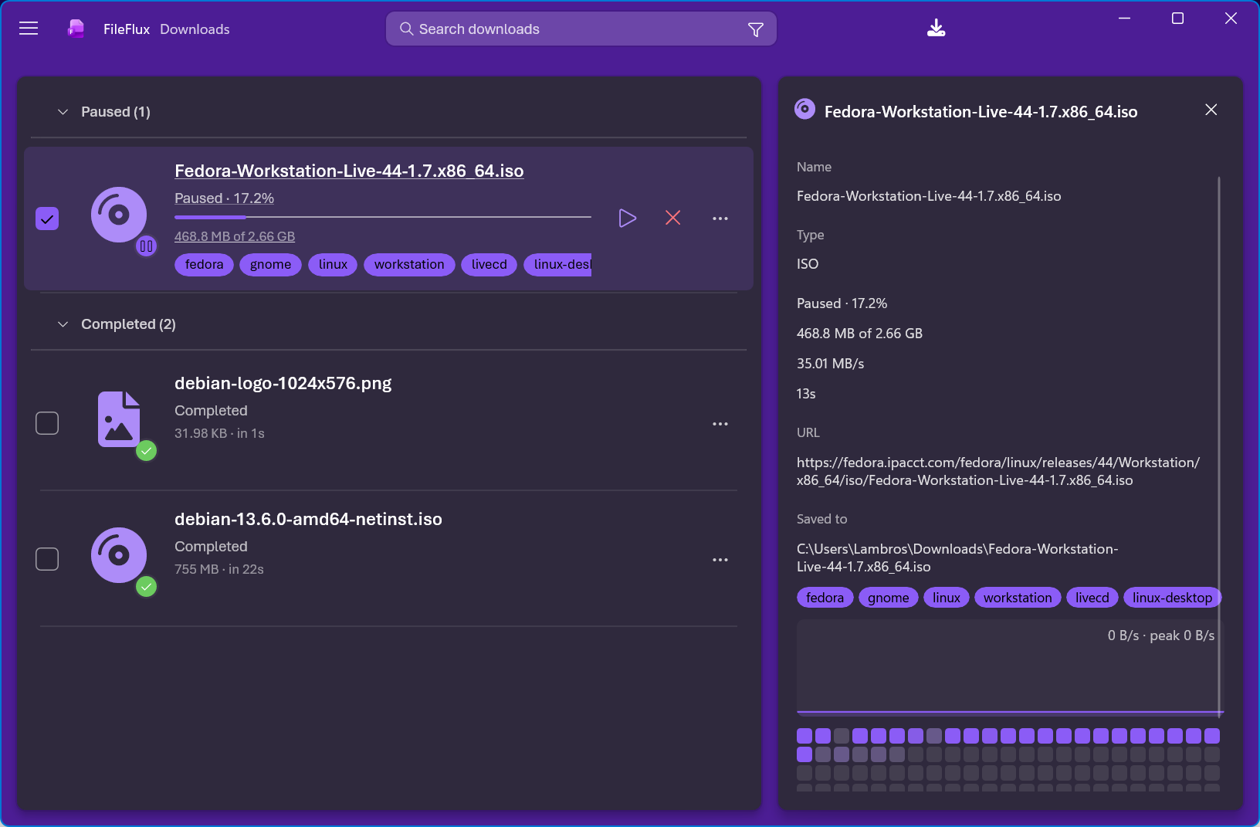Viewport: 1260px width, 827px height.
Task: Uncheck the Fedora ISO checkbox
Action: pos(47,219)
